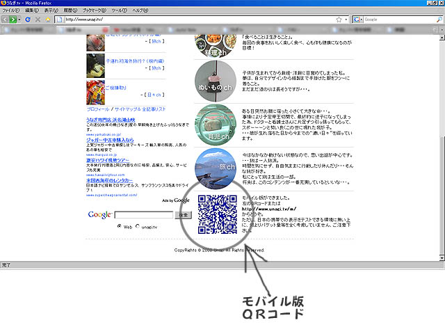The height and width of the screenshot is (334, 445).
Task: Open the ad 激安ハワイ現地ツアー
Action: (x=108, y=160)
